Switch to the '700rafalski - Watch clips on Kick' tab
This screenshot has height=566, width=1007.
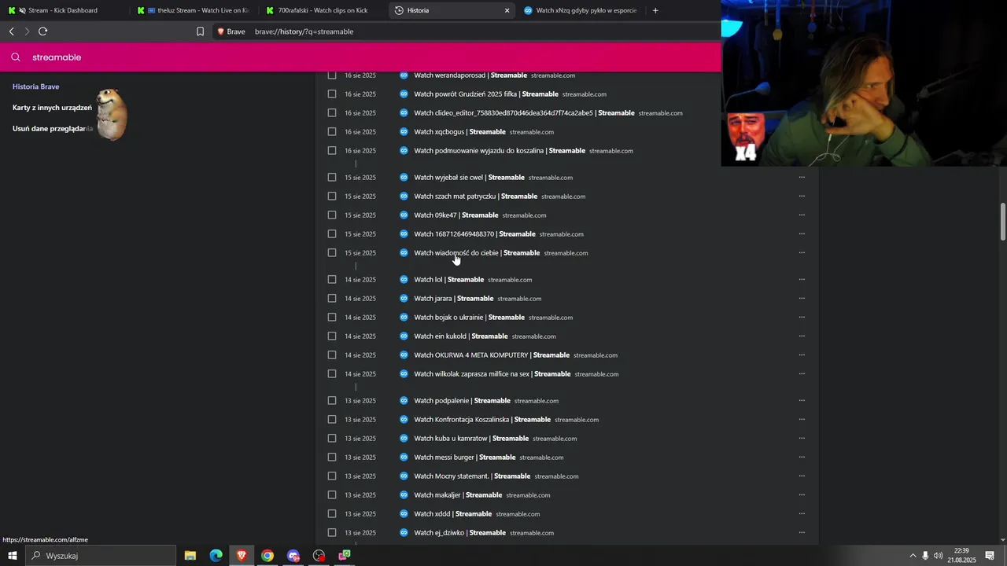(323, 10)
